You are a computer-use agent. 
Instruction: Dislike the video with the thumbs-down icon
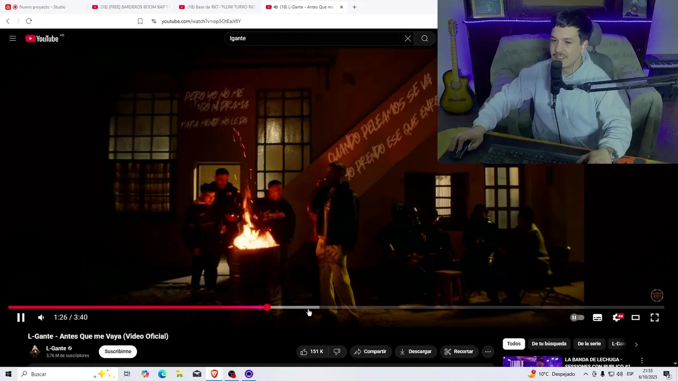coord(337,351)
